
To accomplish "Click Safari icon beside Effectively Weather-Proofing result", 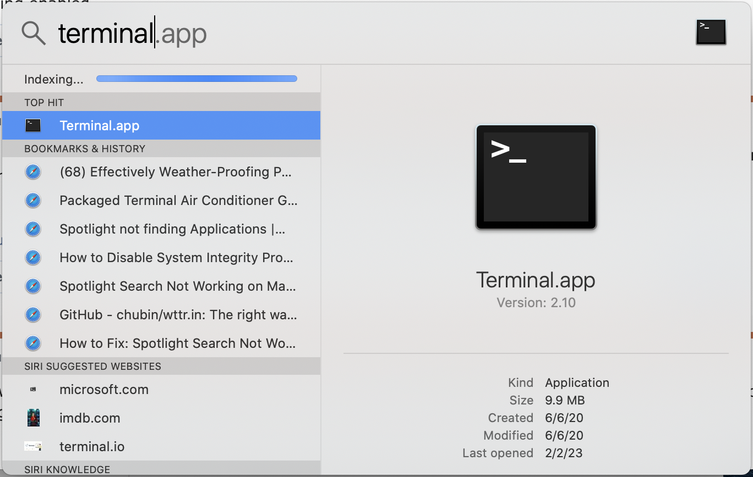I will [x=33, y=172].
